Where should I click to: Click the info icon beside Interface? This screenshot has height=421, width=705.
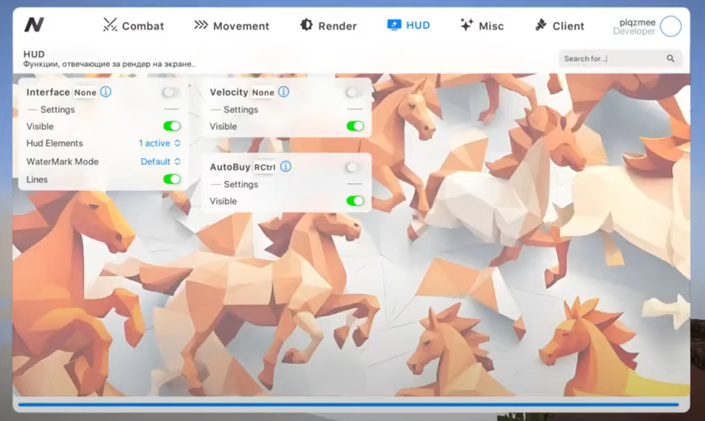[106, 92]
